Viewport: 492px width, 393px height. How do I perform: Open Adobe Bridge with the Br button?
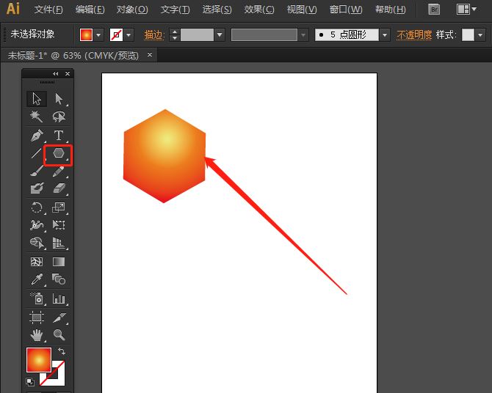[x=434, y=10]
